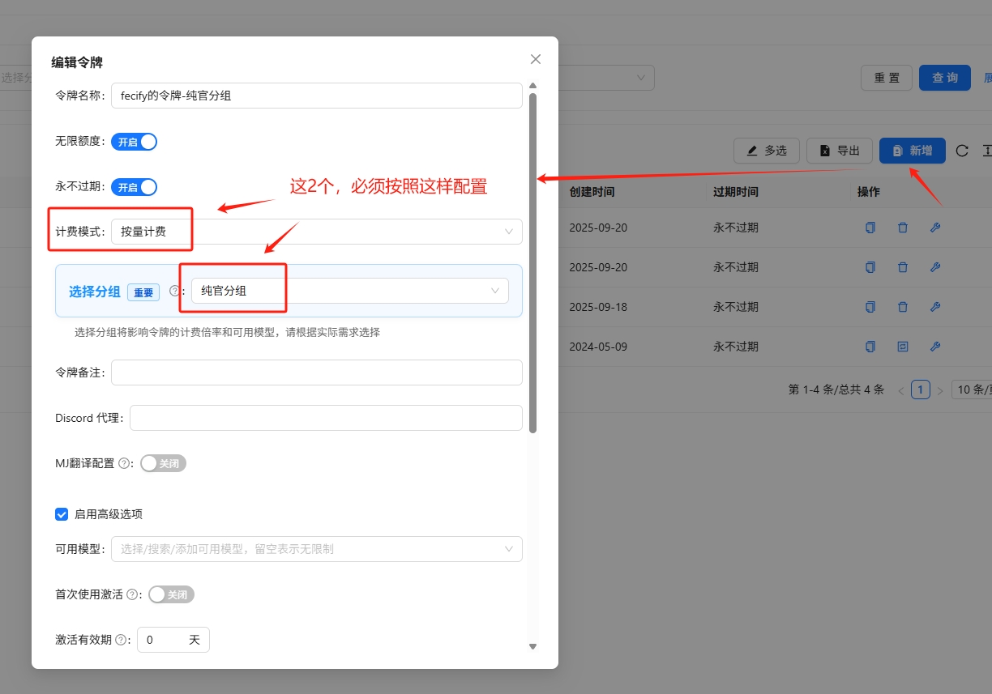Image resolution: width=992 pixels, height=694 pixels.
Task: Uncheck the 启用高级选项 checkbox
Action: click(62, 513)
